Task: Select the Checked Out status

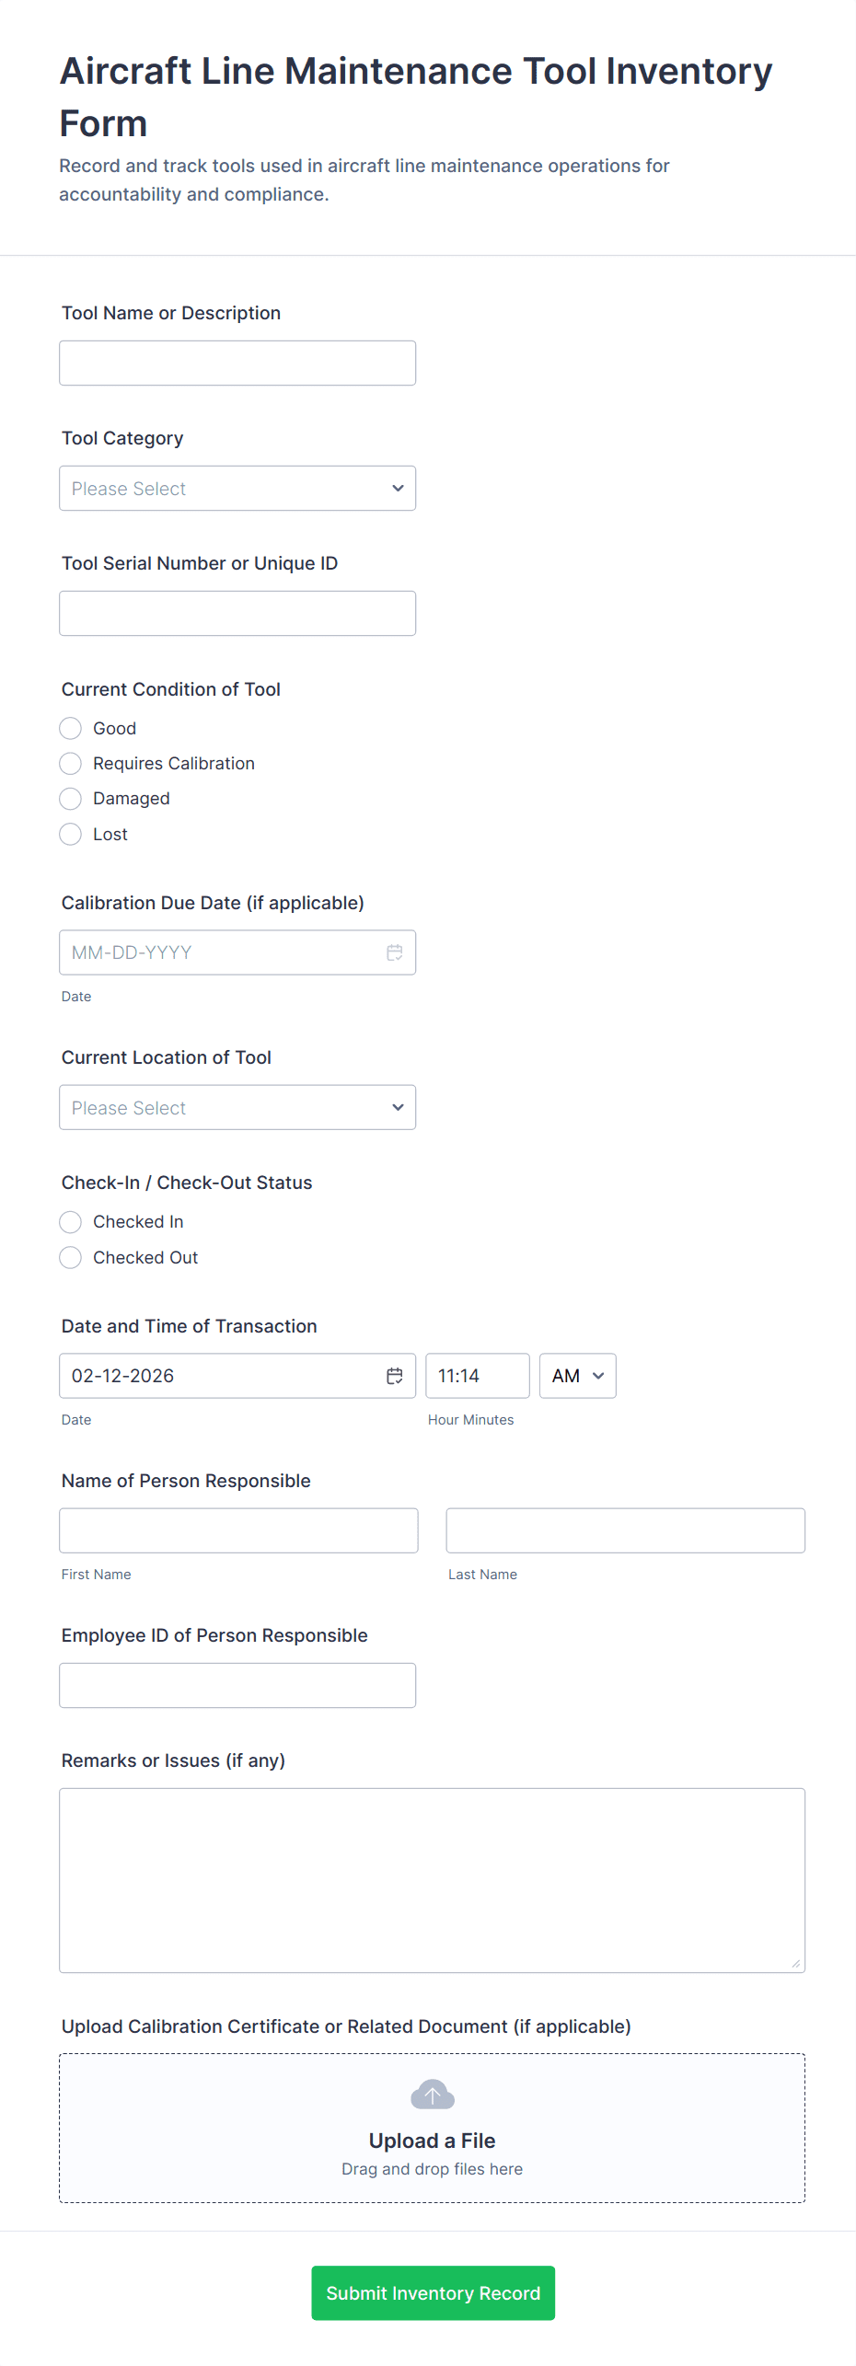Action: (71, 1258)
